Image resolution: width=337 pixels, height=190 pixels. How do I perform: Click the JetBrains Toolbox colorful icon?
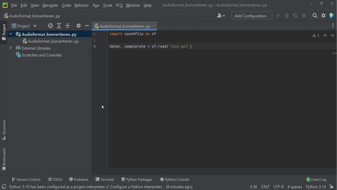point(332,15)
